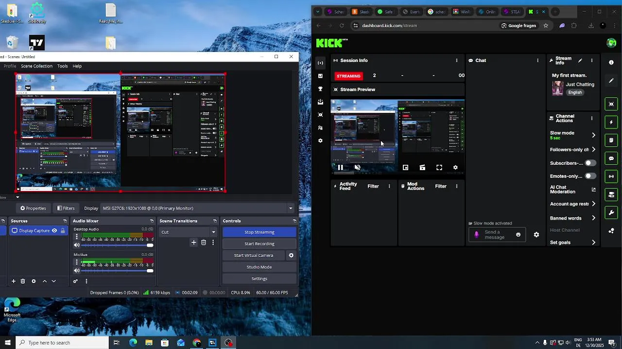This screenshot has width=622, height=349.
Task: Open the Kick sidebar community users icon
Action: coord(320,128)
